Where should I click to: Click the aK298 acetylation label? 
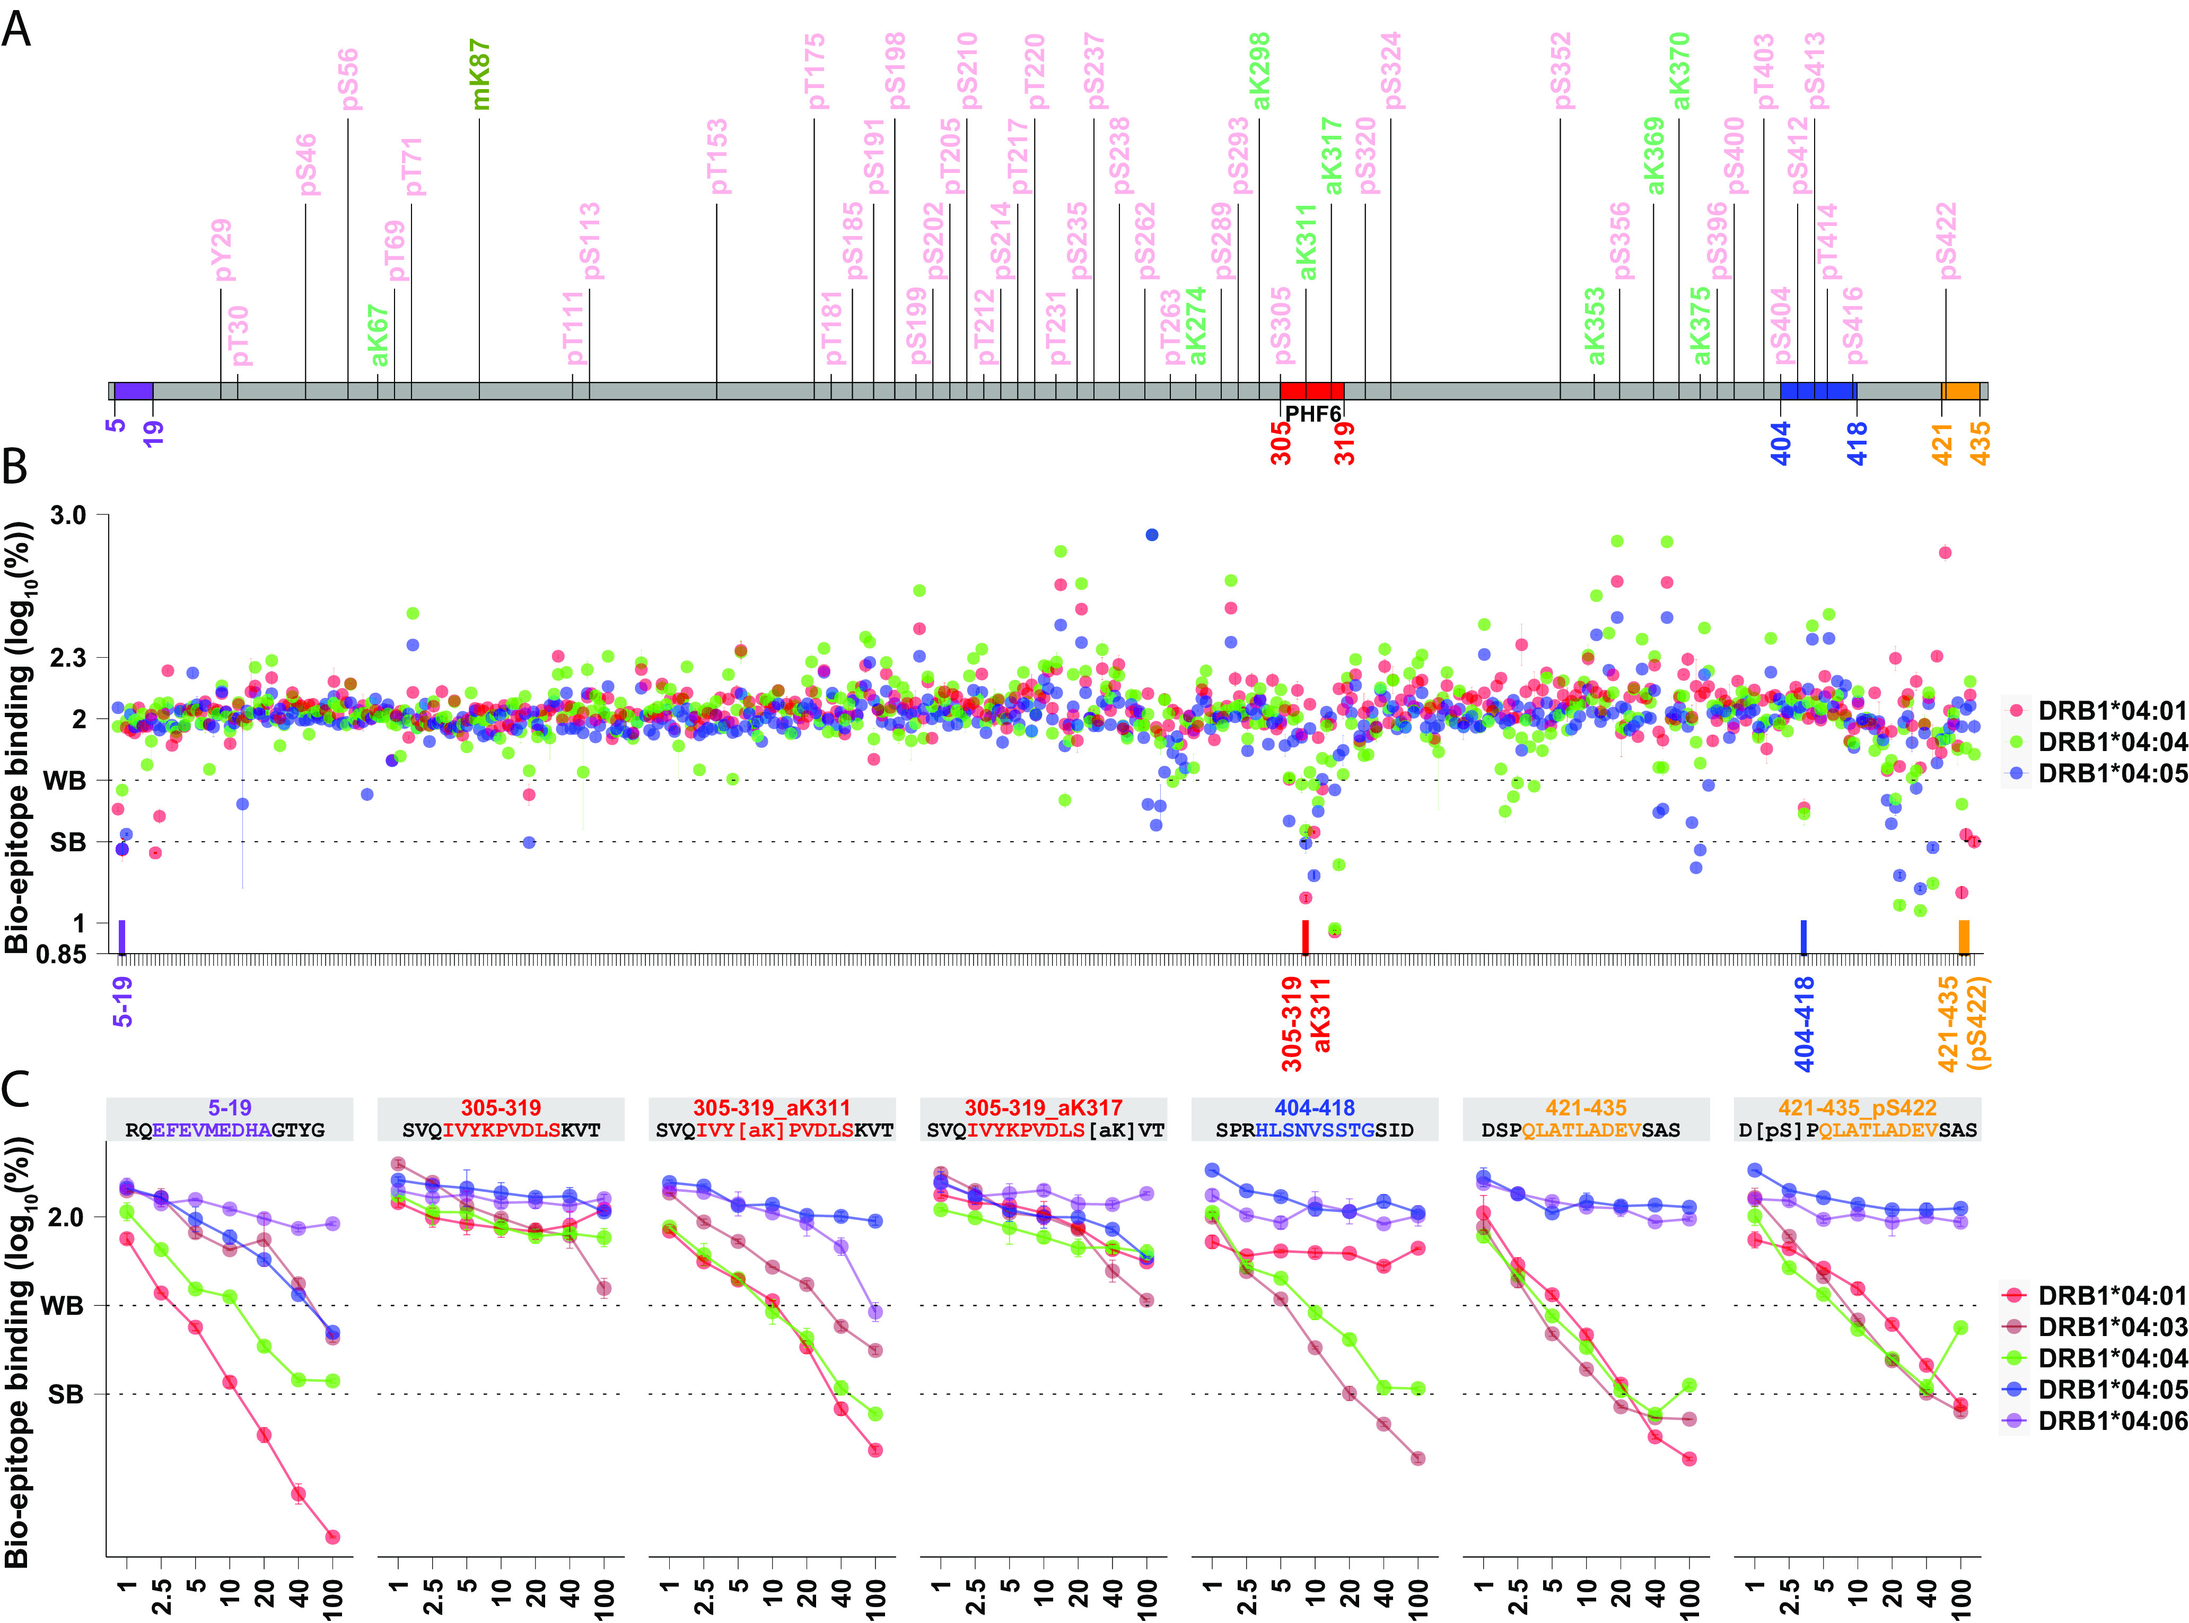[1260, 72]
